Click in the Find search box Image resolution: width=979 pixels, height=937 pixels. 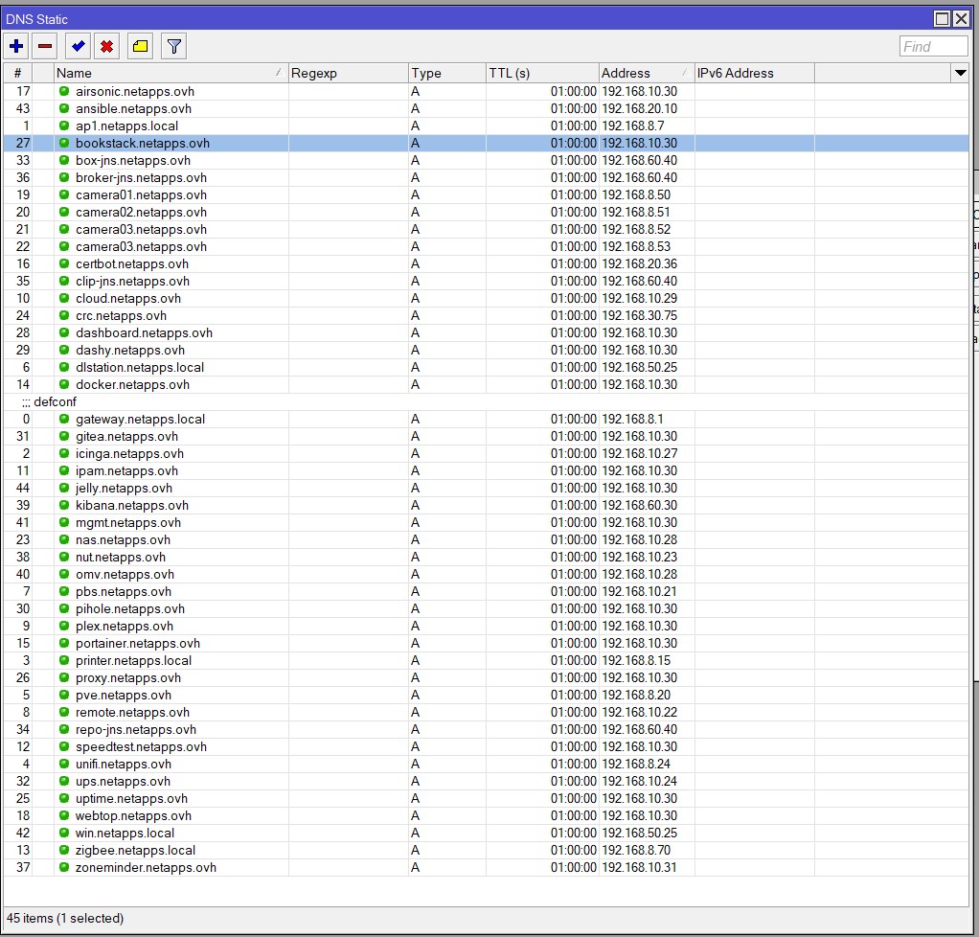(x=933, y=46)
